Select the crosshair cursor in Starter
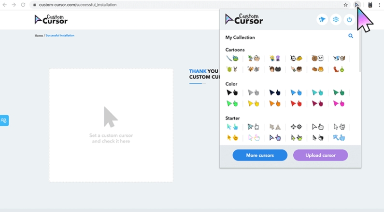Screen dimensions: 384x212 coord(296,127)
